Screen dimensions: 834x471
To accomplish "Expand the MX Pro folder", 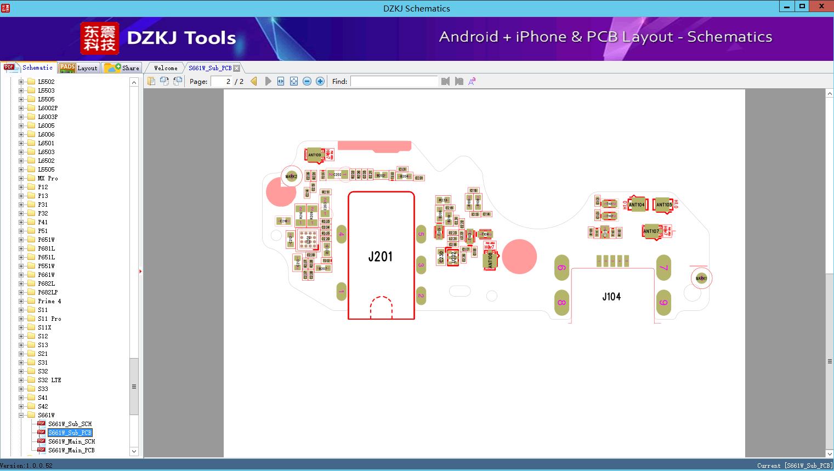I will click(x=21, y=178).
